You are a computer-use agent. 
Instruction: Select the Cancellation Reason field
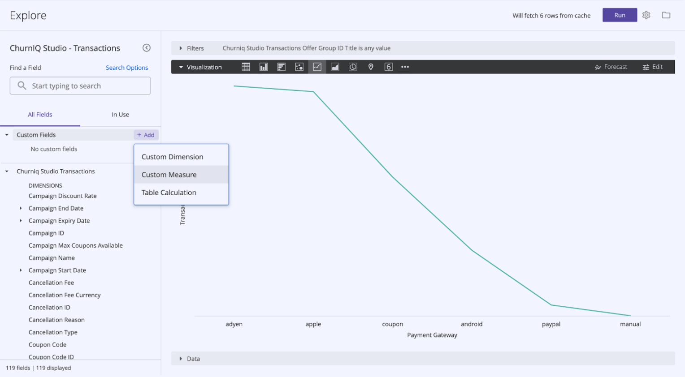tap(56, 320)
